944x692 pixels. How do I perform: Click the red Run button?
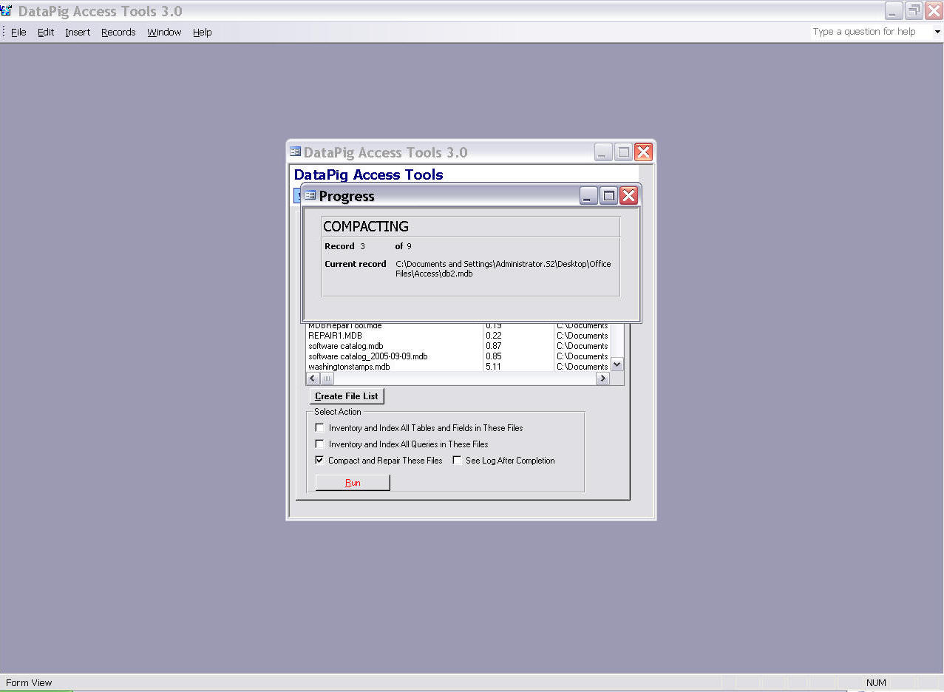(x=353, y=483)
